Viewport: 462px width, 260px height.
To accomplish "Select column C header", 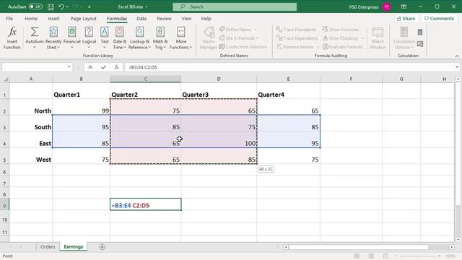I will [x=146, y=79].
